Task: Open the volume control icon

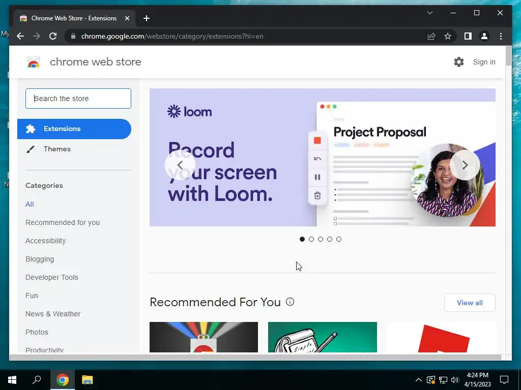Action: coord(454,380)
